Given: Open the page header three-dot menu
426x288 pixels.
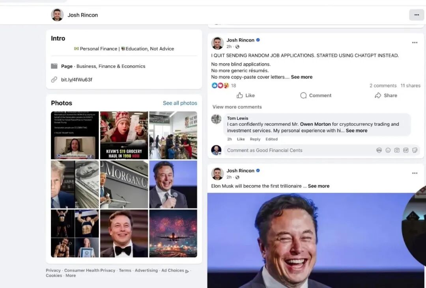Looking at the screenshot, I should 417,15.
